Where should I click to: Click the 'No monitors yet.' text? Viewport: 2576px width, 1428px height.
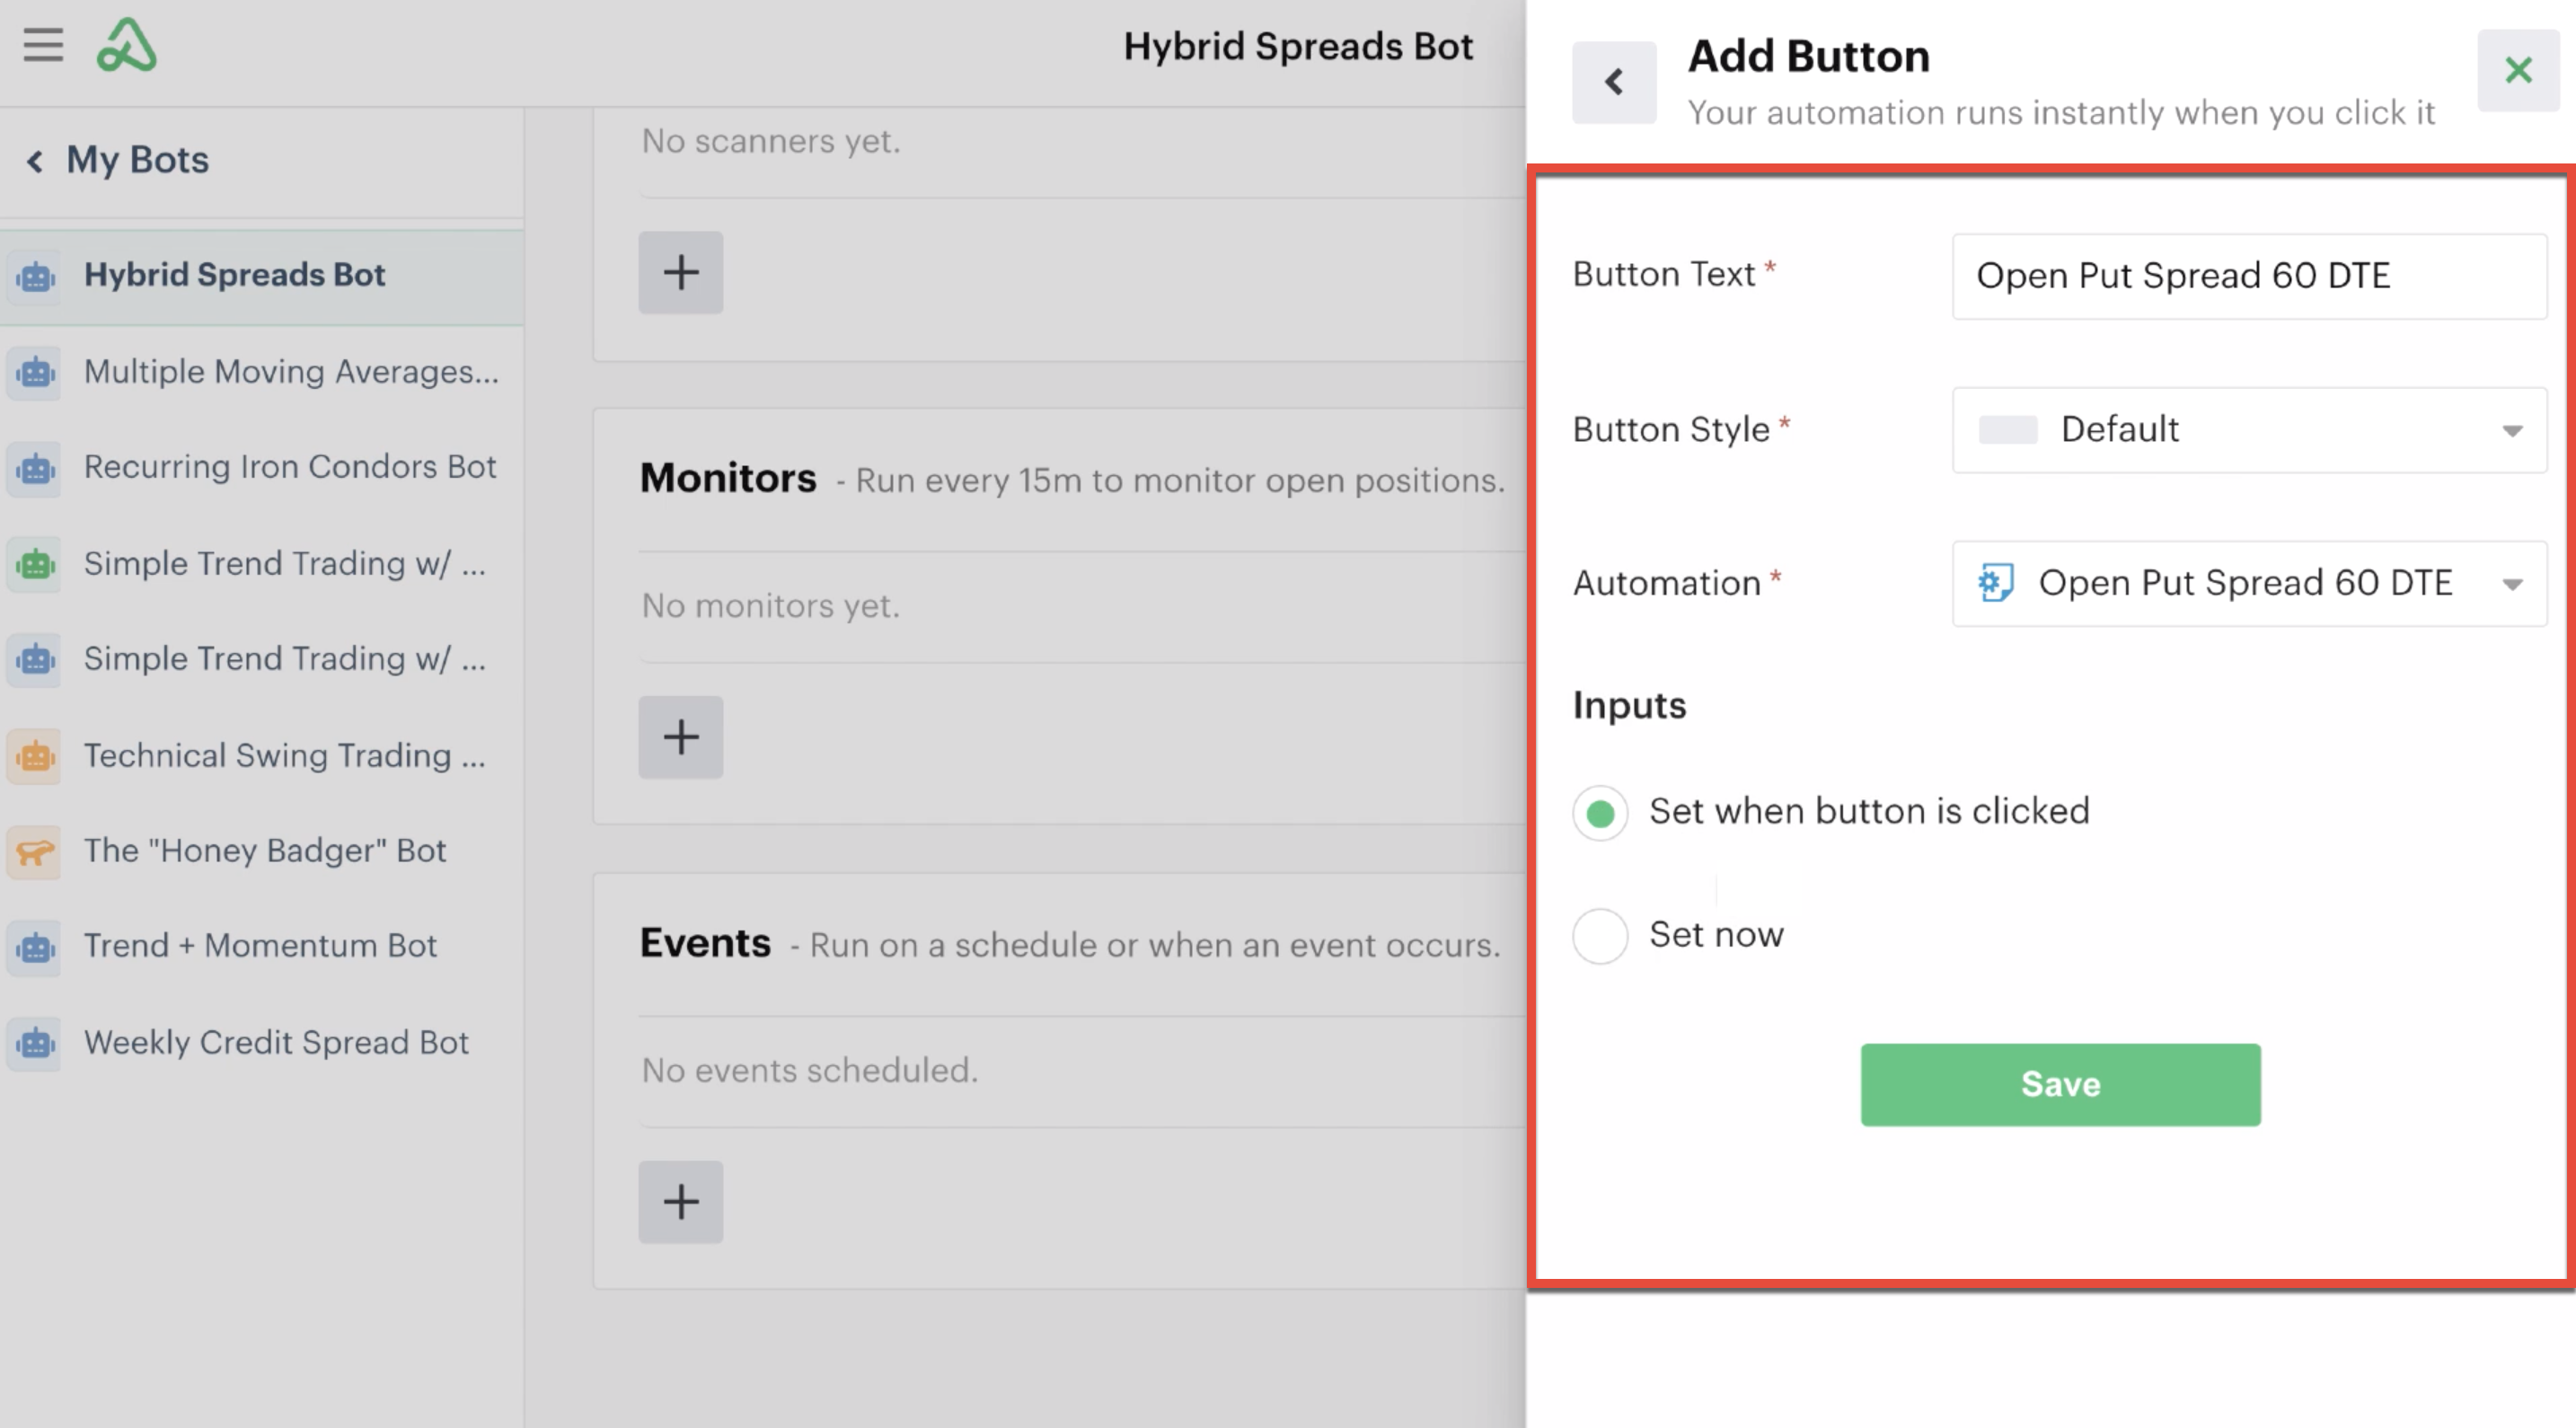(771, 606)
